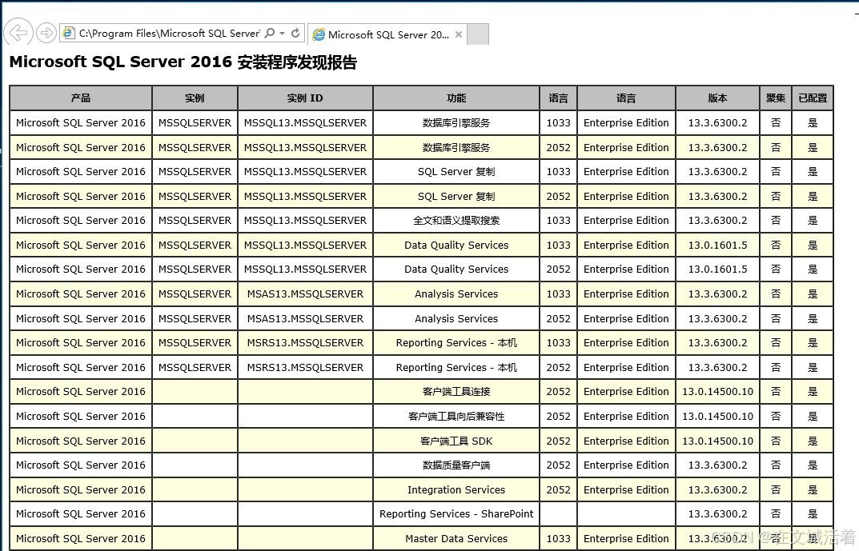Image resolution: width=859 pixels, height=551 pixels.
Task: Click the 功能 column header
Action: tap(456, 98)
